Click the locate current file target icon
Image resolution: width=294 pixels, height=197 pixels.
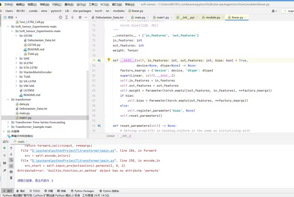coord(61,17)
